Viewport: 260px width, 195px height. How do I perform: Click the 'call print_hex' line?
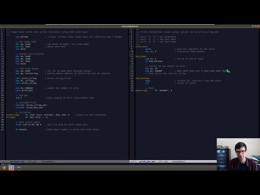tap(24, 90)
